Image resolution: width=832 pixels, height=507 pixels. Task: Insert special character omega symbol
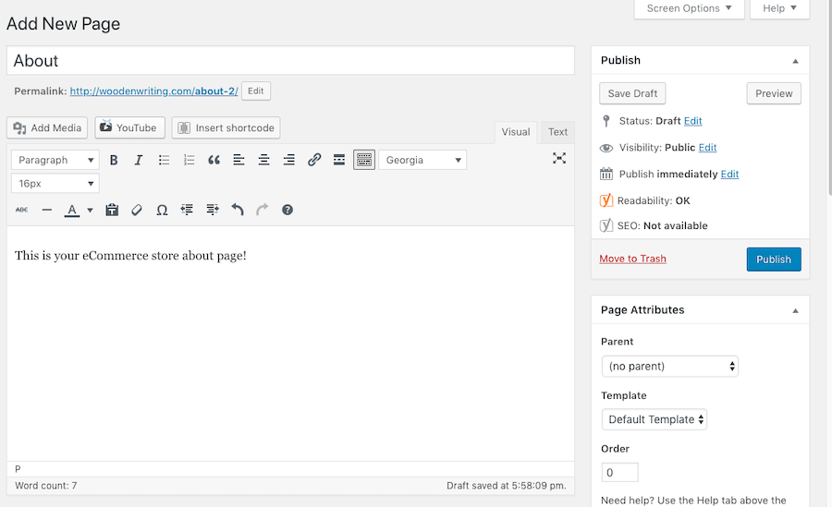click(162, 210)
